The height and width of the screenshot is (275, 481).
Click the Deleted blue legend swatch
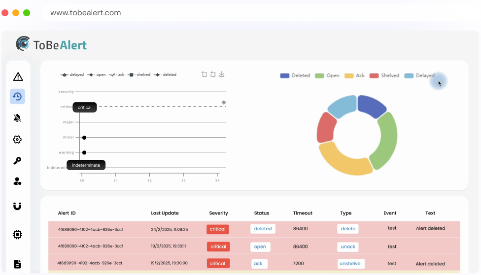[x=285, y=76]
